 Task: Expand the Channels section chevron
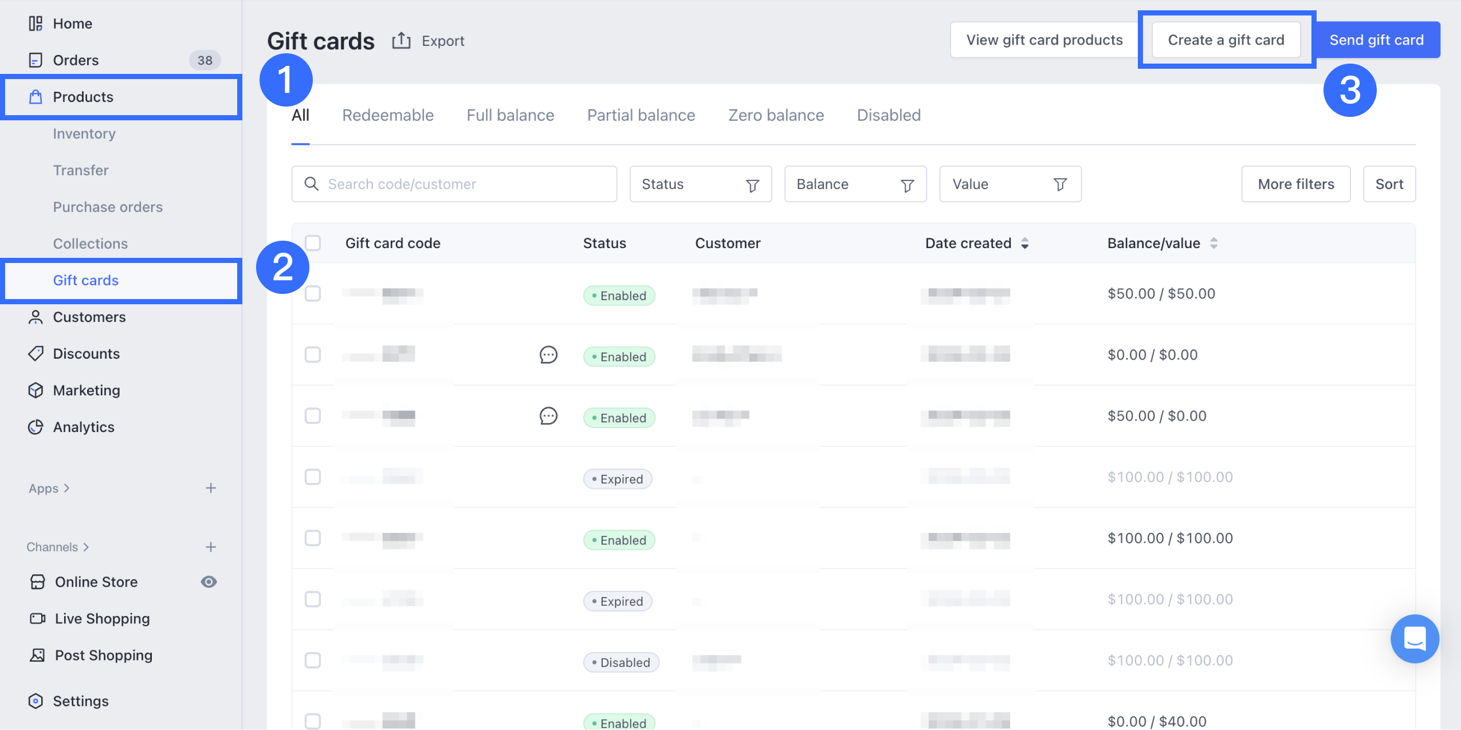click(x=86, y=547)
